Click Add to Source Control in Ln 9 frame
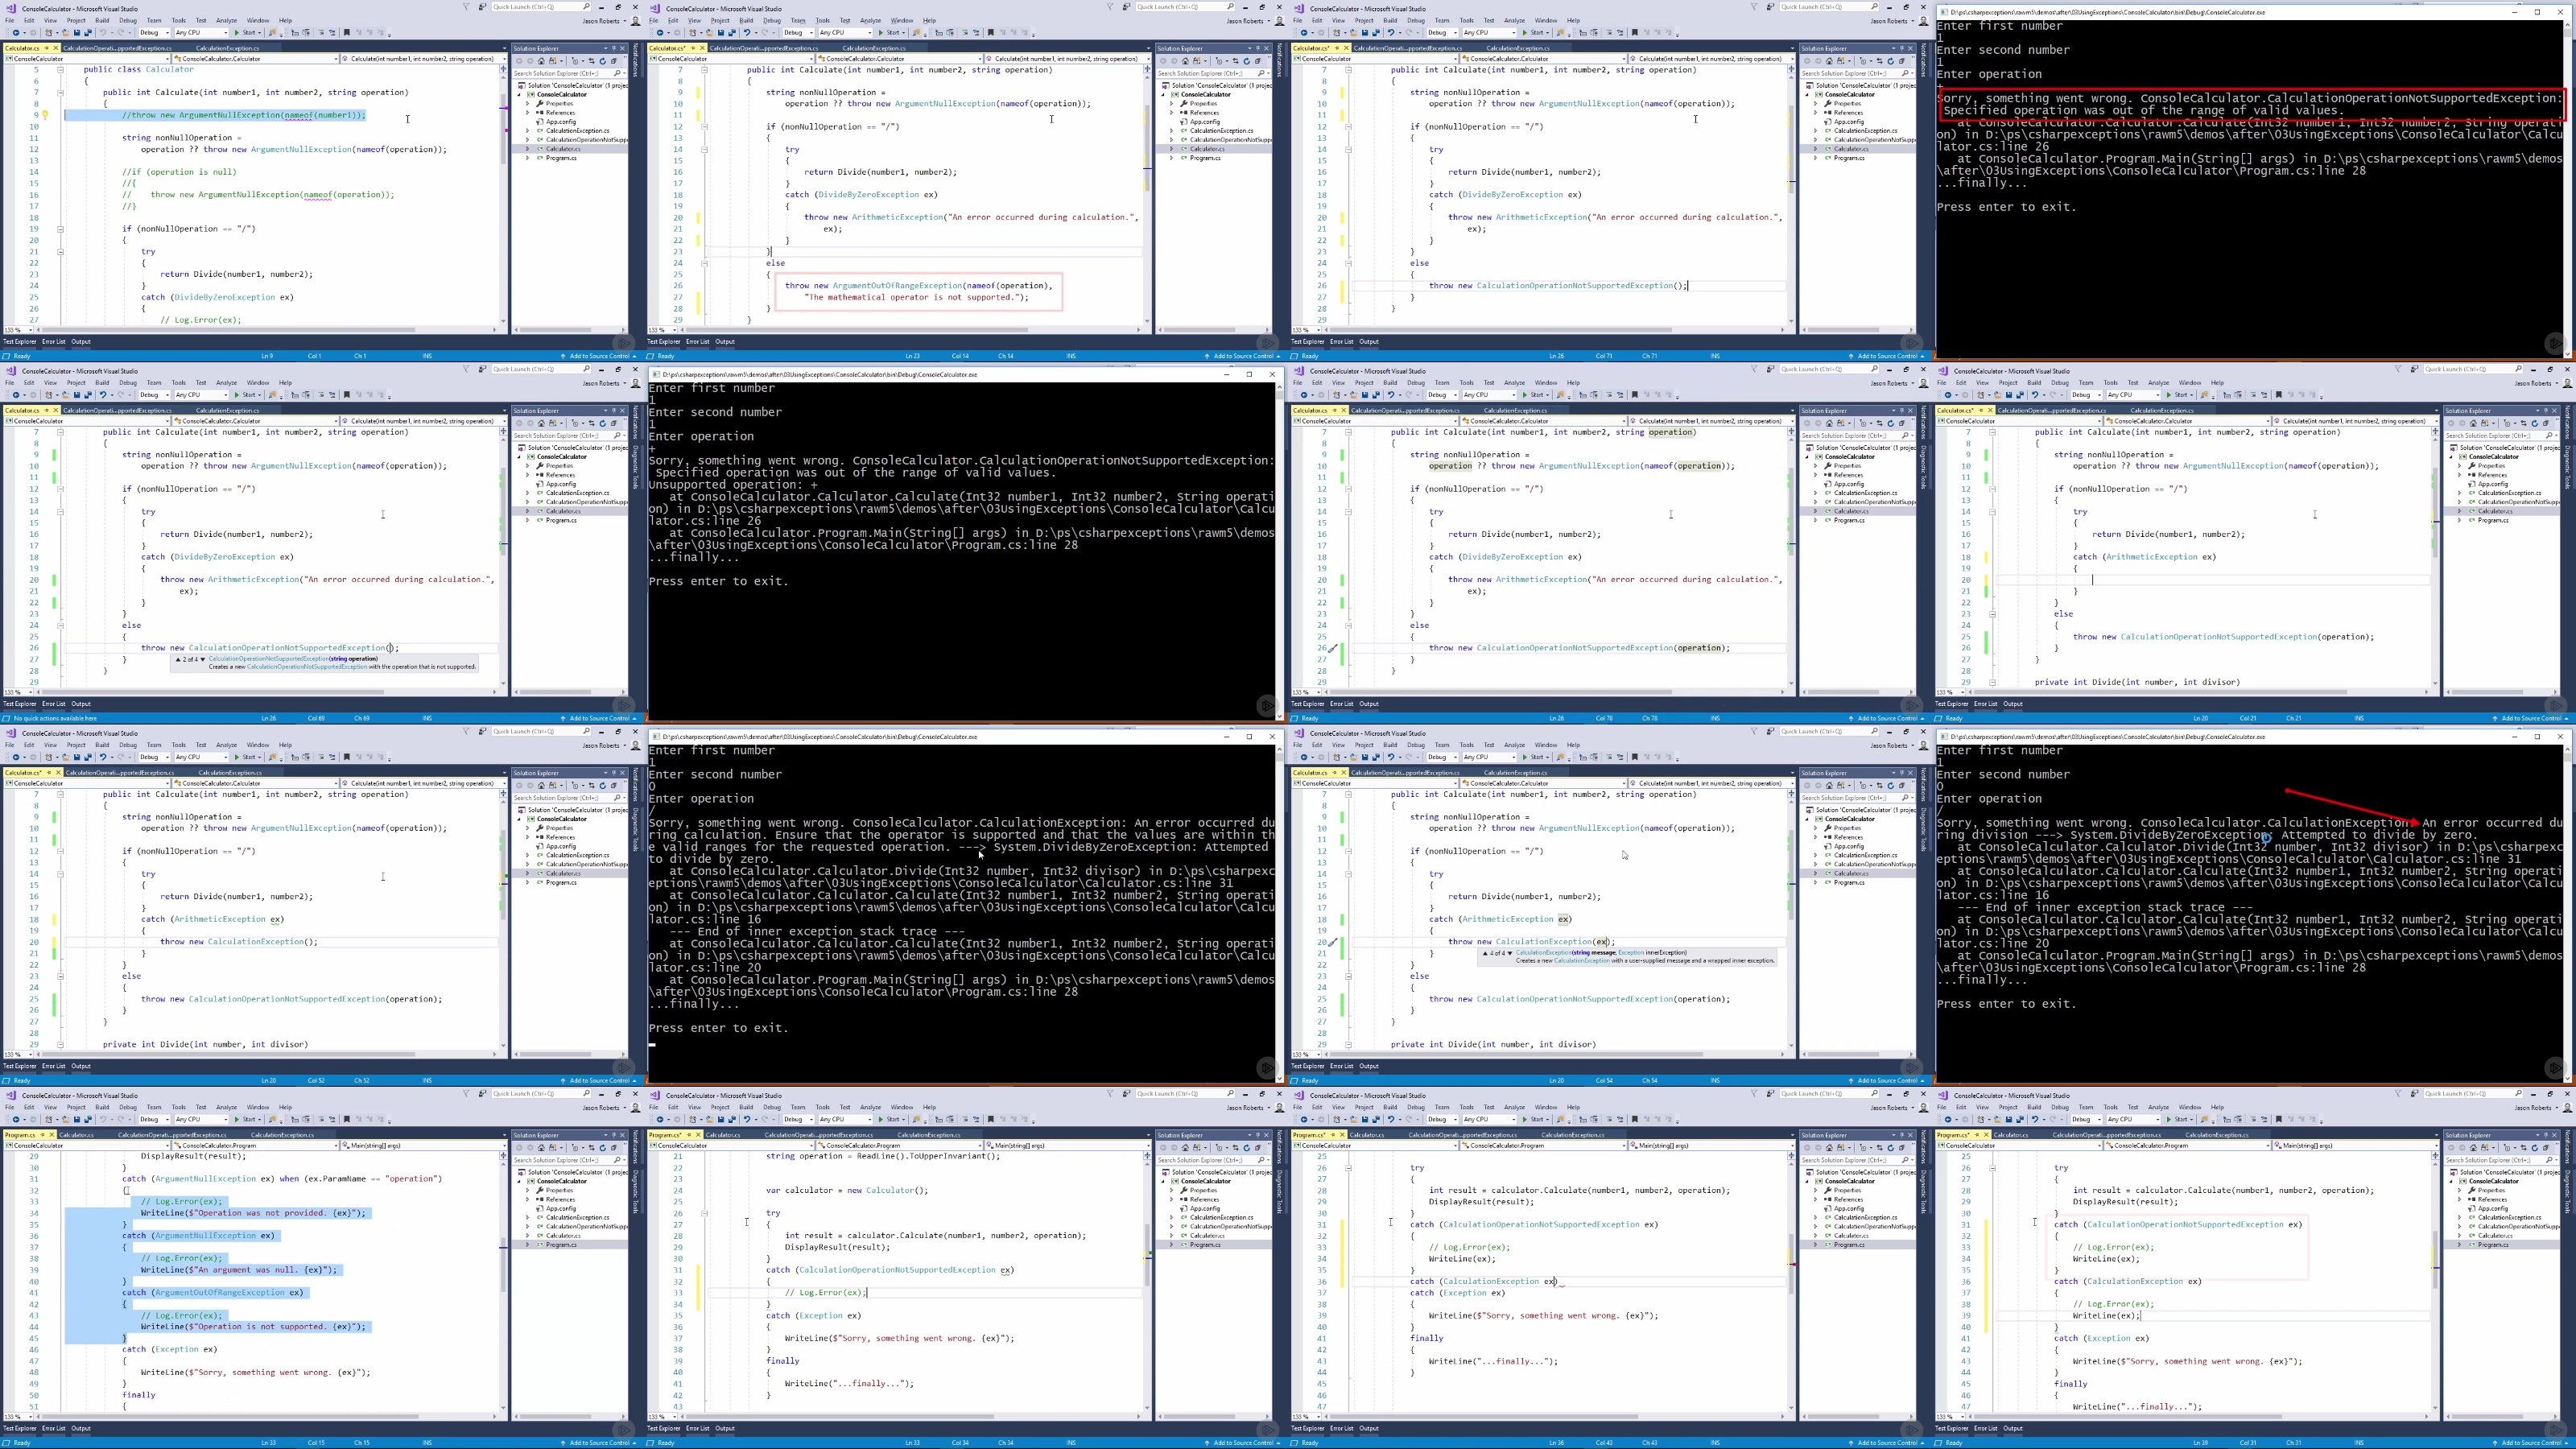 click(600, 355)
